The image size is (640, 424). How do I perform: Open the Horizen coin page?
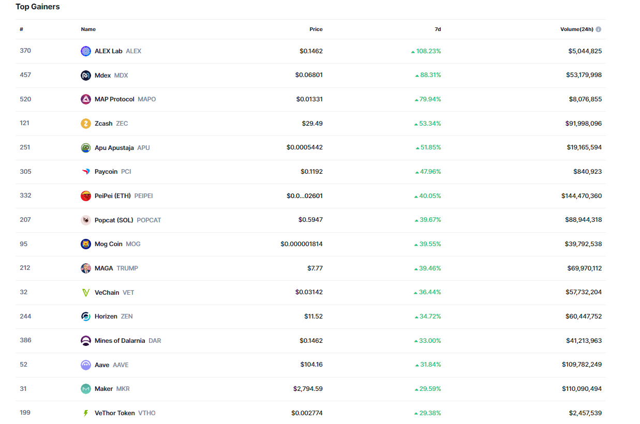106,316
